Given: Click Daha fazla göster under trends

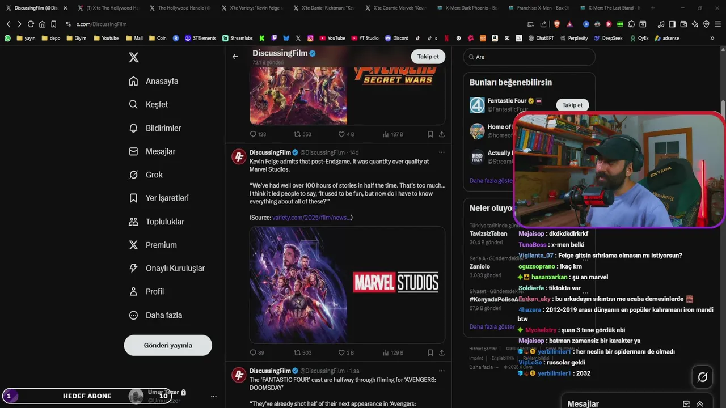Looking at the screenshot, I should tap(492, 327).
